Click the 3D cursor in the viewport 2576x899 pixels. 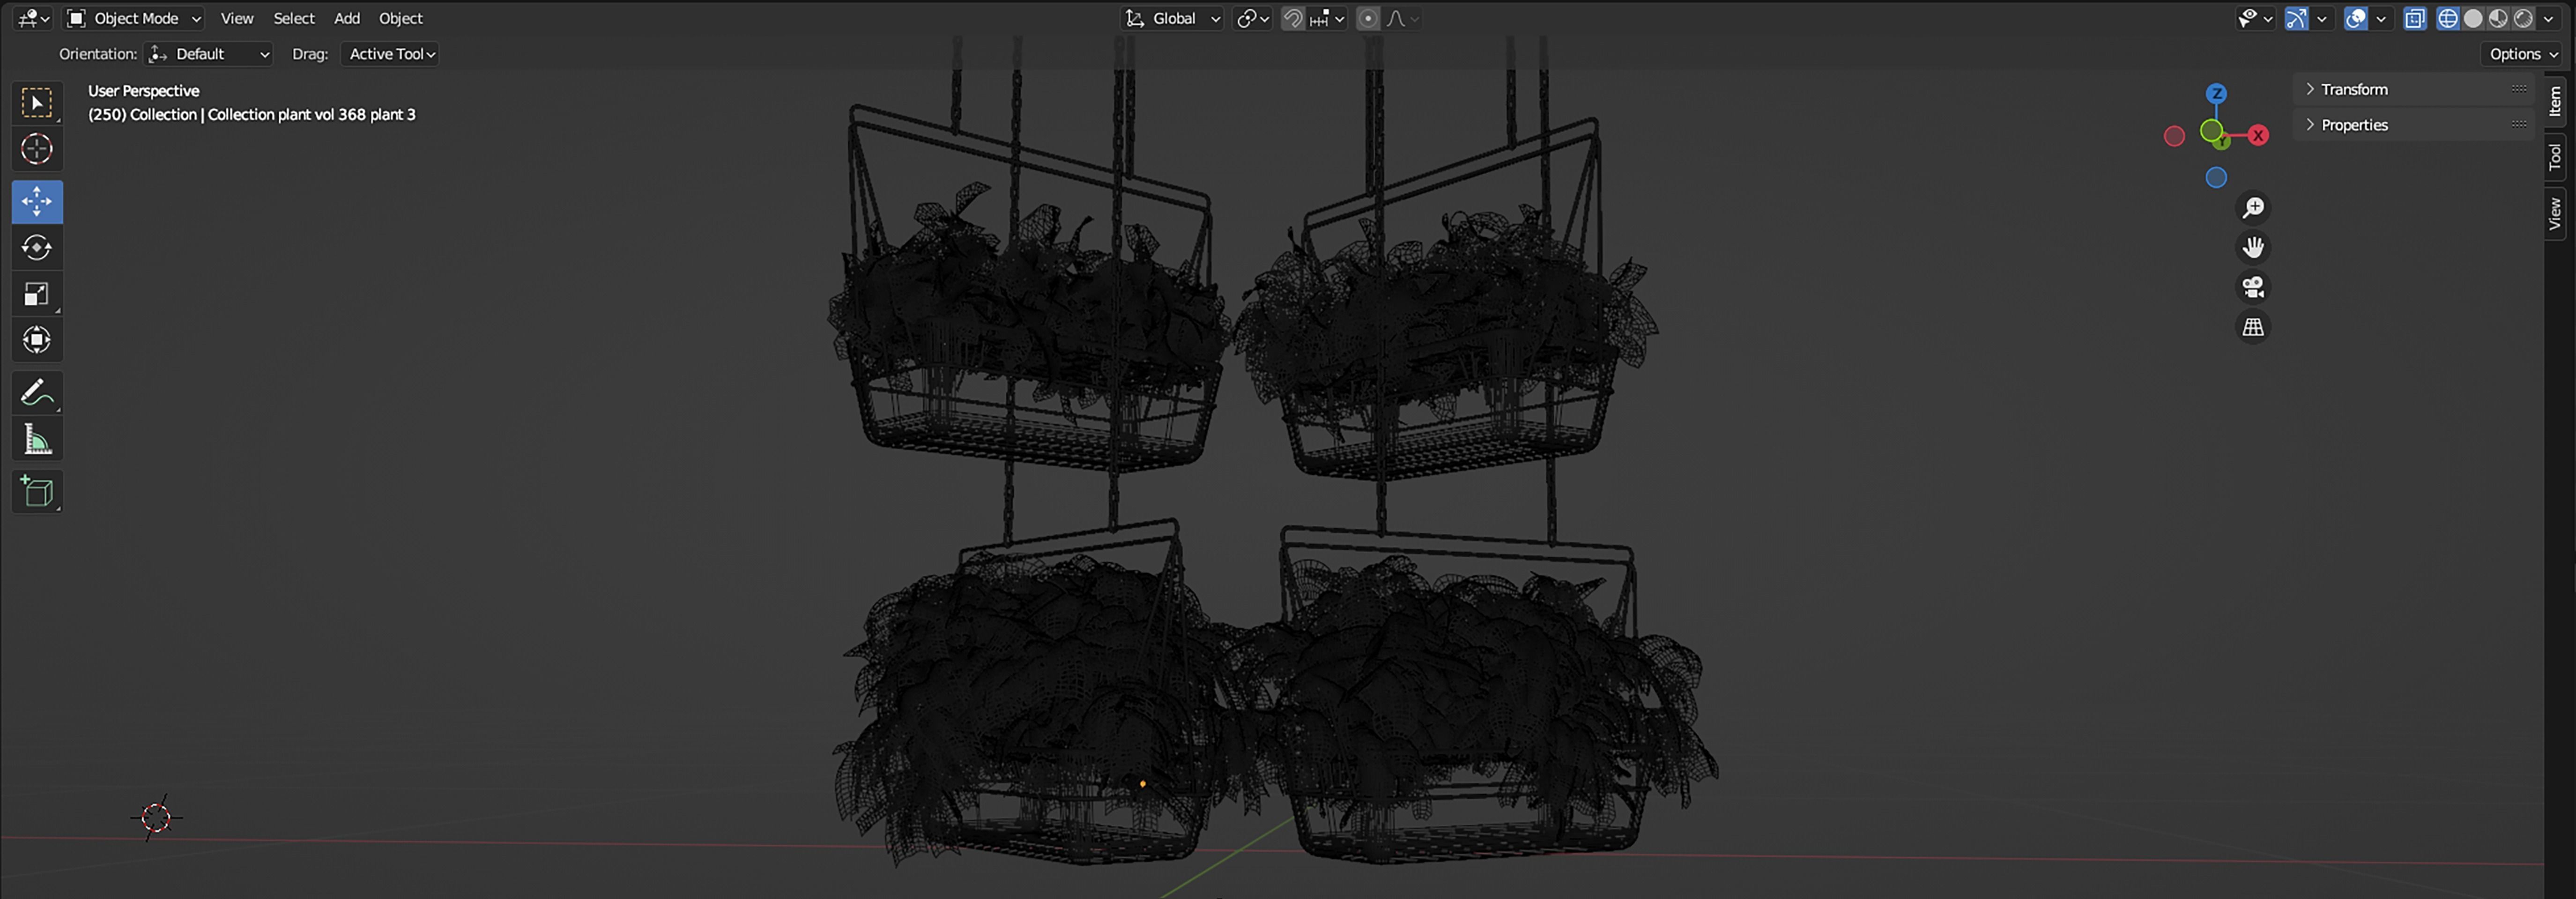pos(156,818)
